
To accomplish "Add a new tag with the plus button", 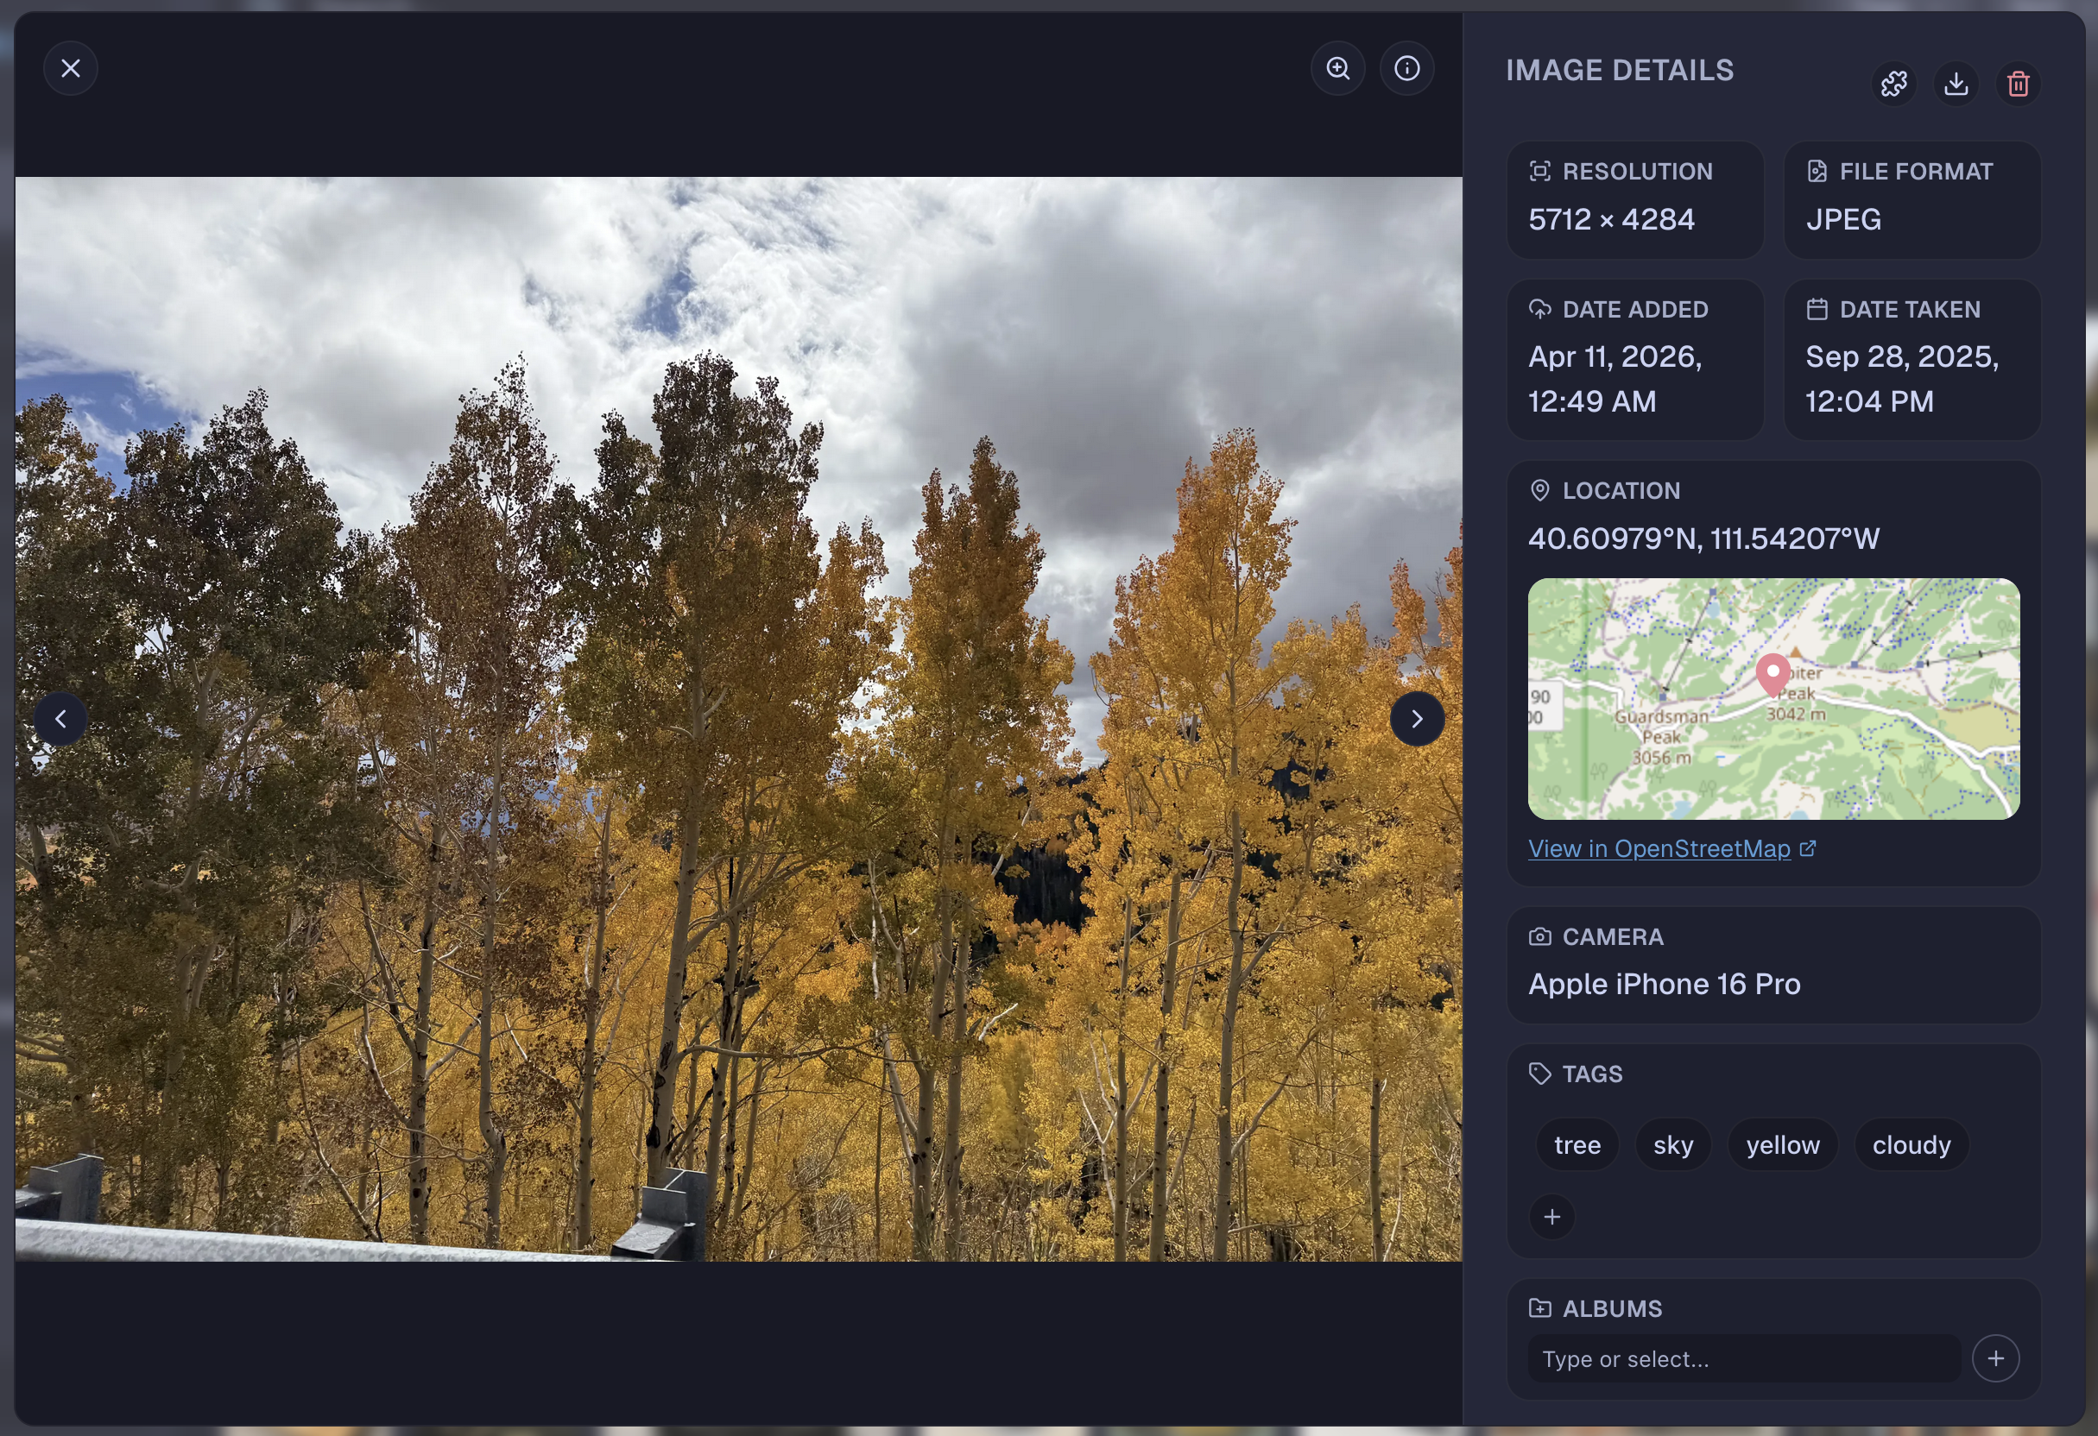I will click(1551, 1217).
